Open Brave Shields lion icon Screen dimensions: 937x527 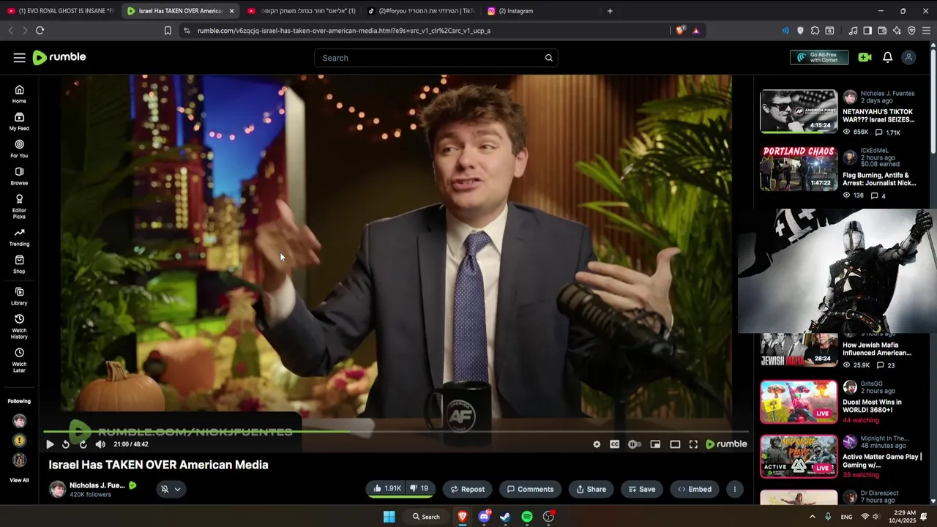[x=680, y=31]
